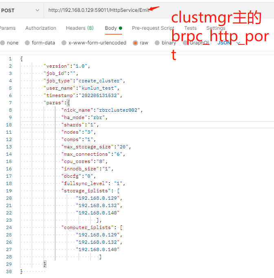Screen dimensions: 274x278
Task: Click "192.168.0.129" on line 25
Action: (98, 235)
